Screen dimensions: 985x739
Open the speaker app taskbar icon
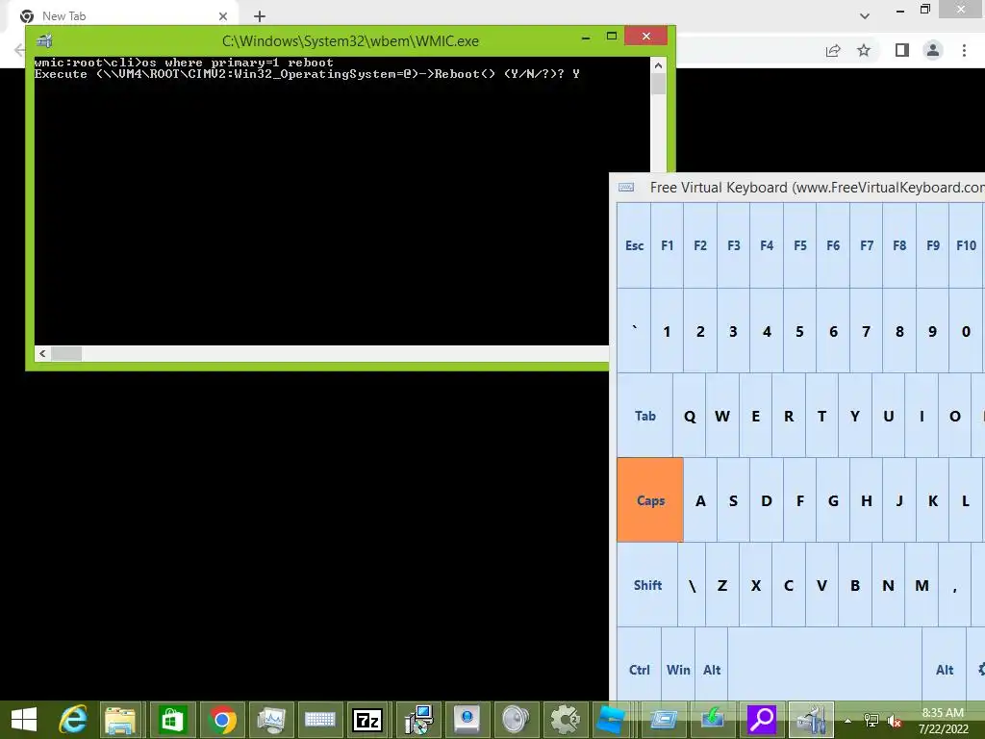pos(516,720)
